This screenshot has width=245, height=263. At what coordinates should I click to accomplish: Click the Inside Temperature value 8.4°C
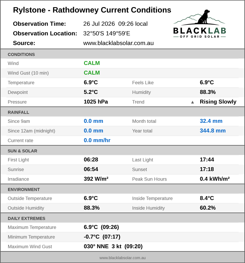(207, 198)
